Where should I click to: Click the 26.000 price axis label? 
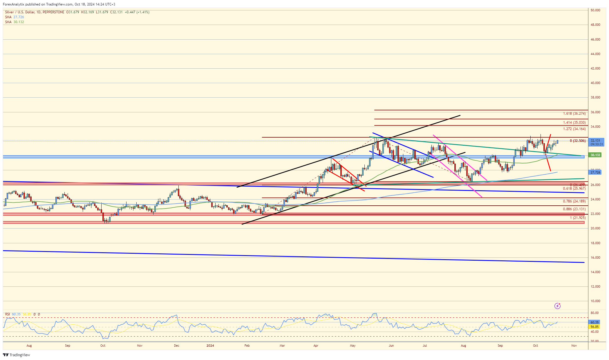click(x=595, y=185)
